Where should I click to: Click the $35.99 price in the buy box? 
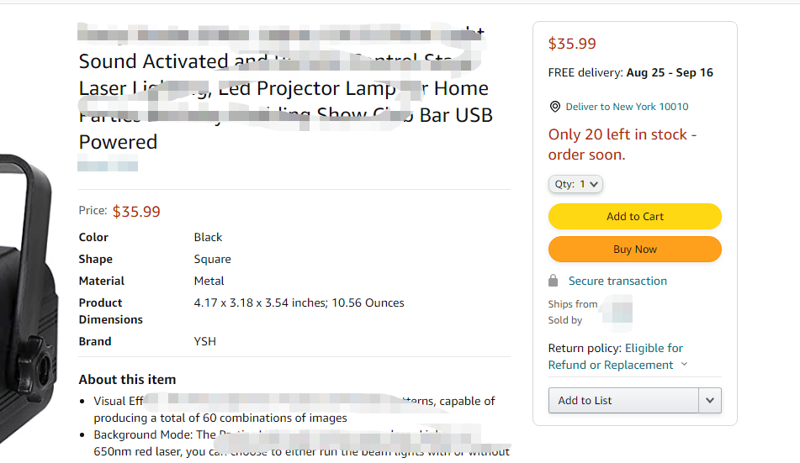tap(572, 44)
